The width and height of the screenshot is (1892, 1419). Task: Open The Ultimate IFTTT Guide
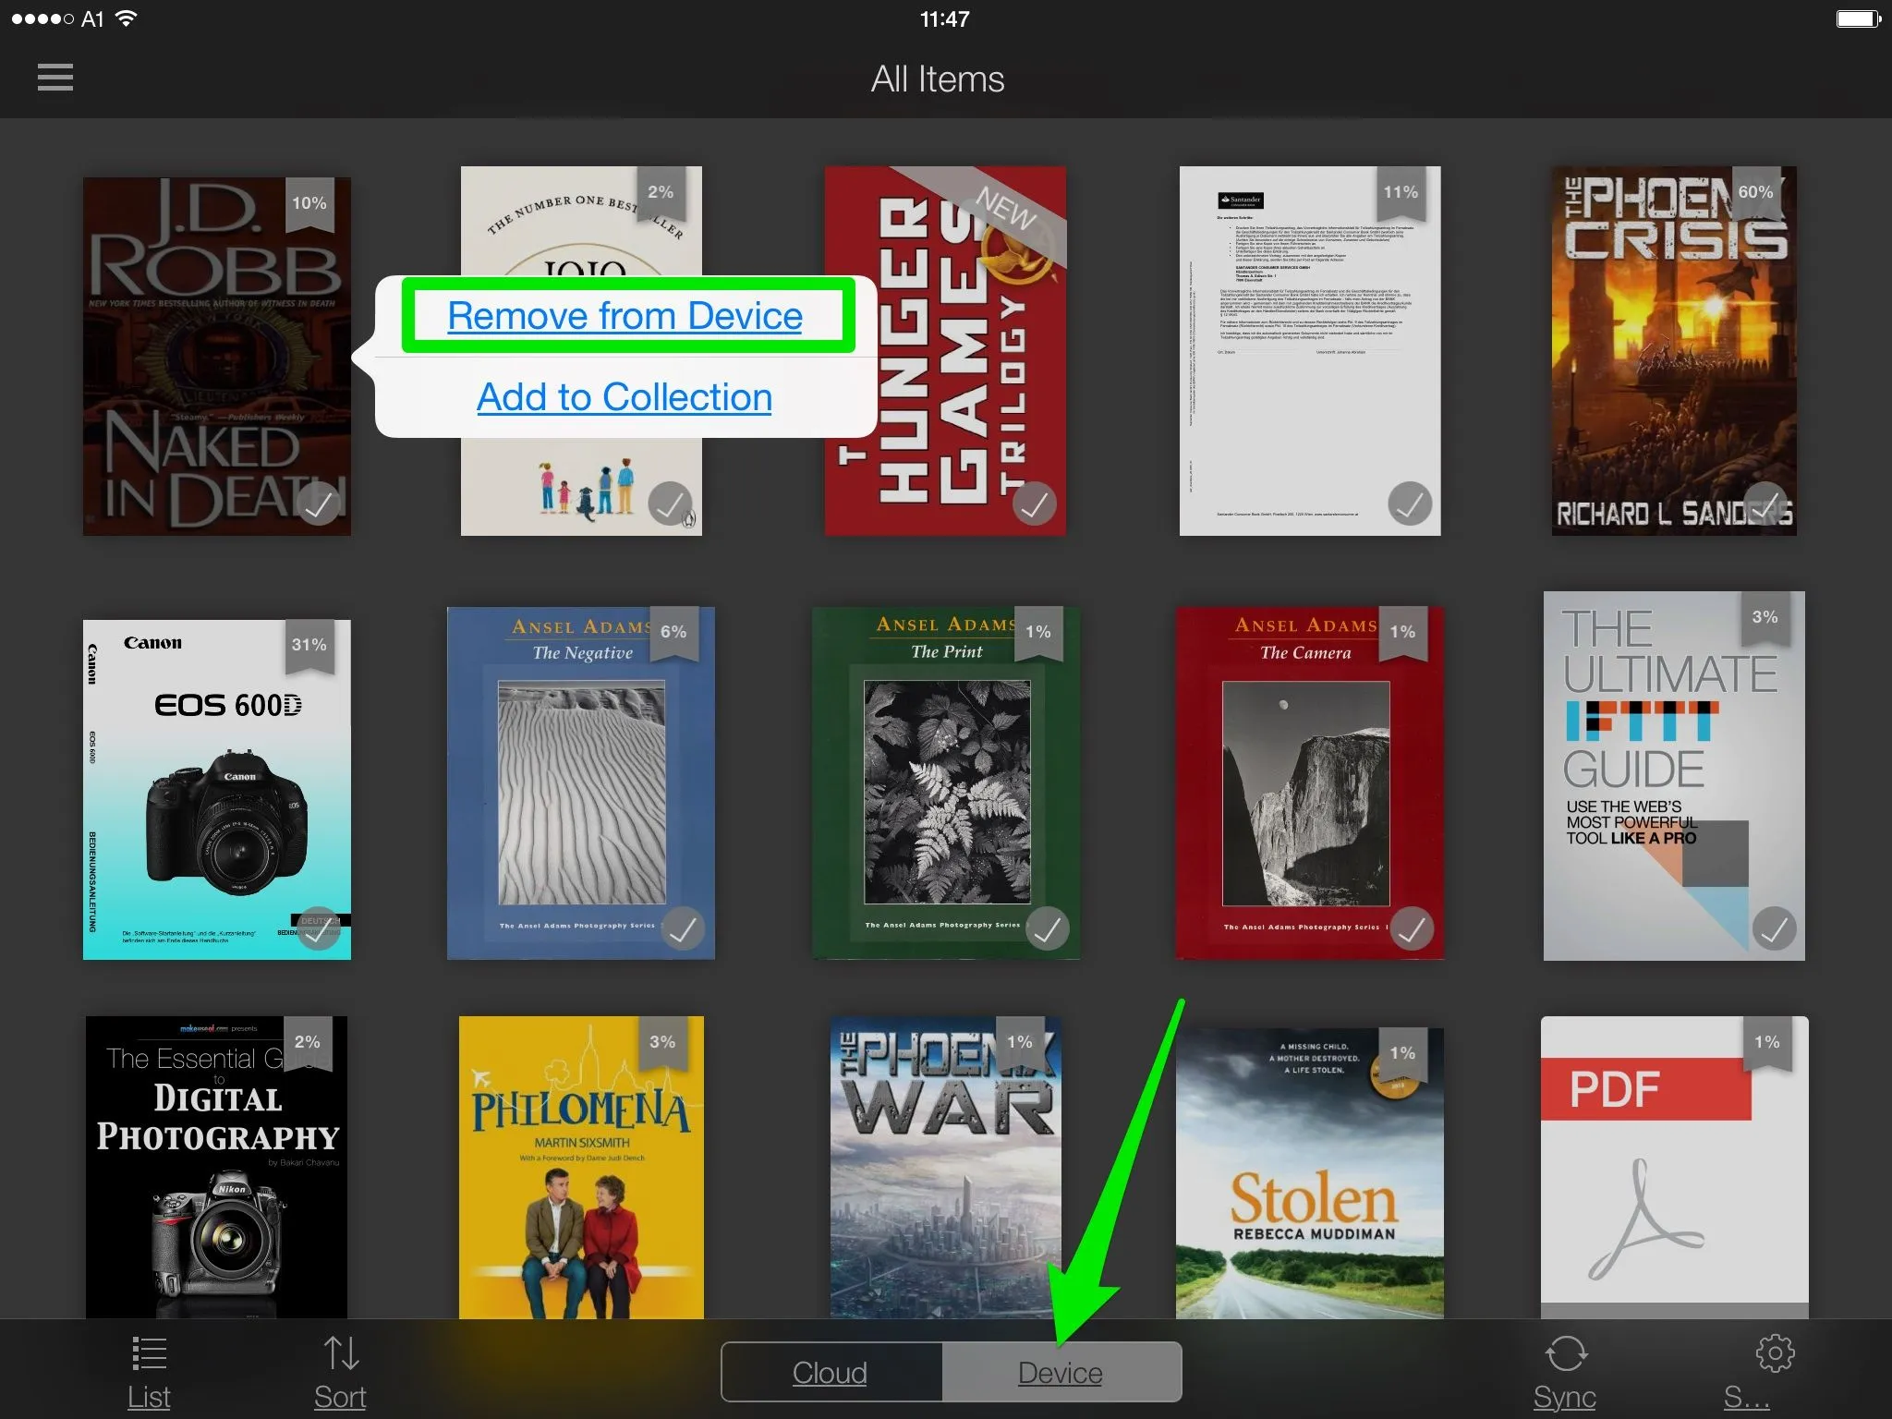click(x=1673, y=776)
